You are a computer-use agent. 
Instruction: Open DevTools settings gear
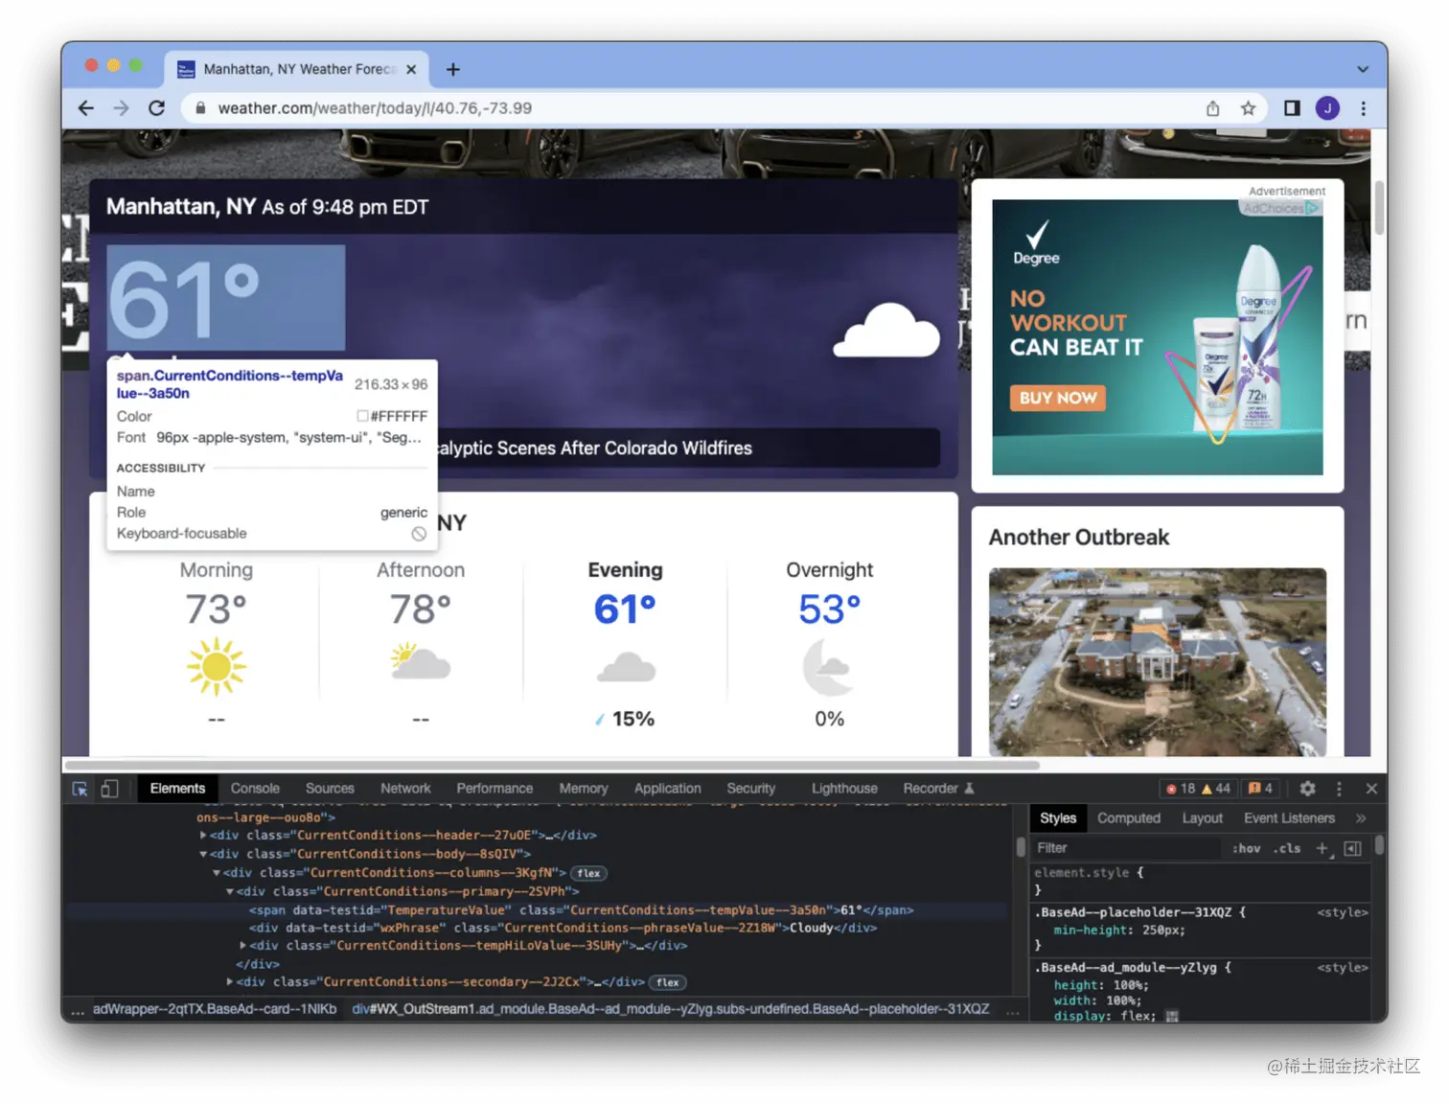pyautogui.click(x=1307, y=789)
